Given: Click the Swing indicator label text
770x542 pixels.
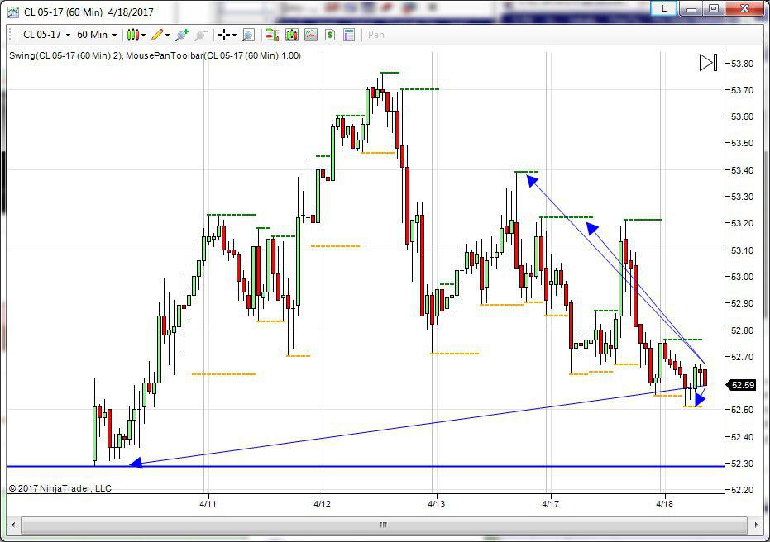Looking at the screenshot, I should 67,55.
